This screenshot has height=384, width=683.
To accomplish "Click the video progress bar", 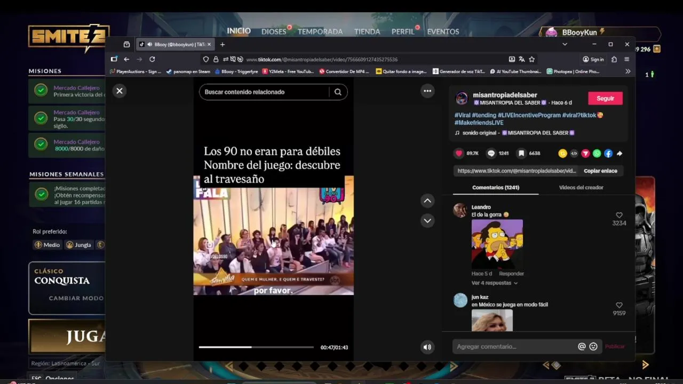I will (256, 347).
